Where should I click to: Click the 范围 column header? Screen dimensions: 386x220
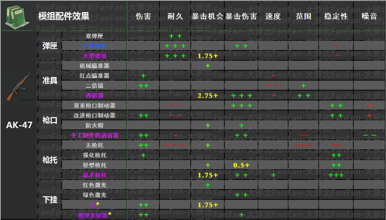(x=303, y=16)
